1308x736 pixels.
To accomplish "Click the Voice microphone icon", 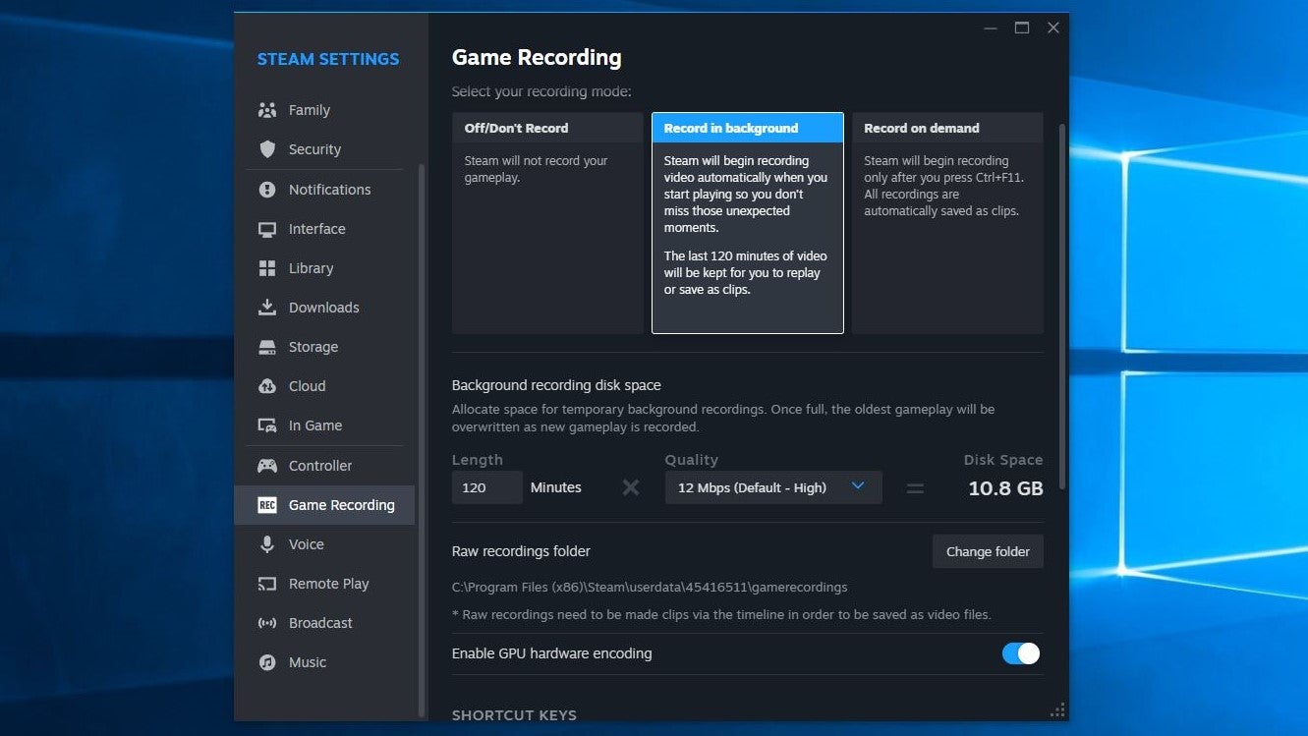I will coord(267,544).
